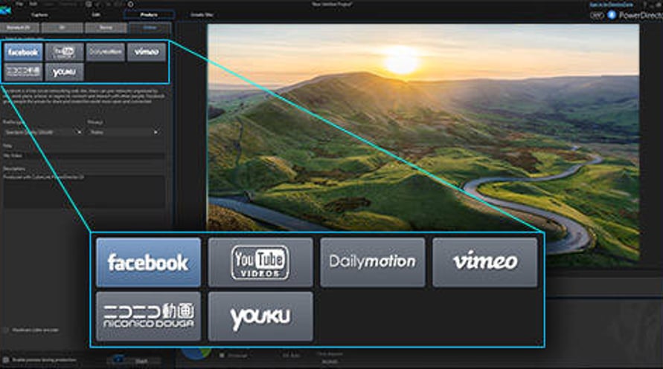Open the Edit menu in the menu bar
Screen dimensions: 663x369
pyautogui.click(x=33, y=4)
